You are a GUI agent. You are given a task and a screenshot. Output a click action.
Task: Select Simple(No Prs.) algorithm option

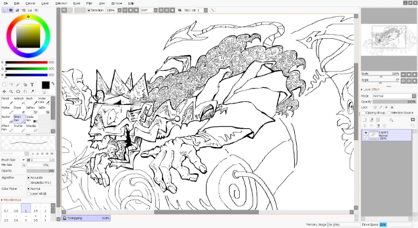(x=28, y=183)
